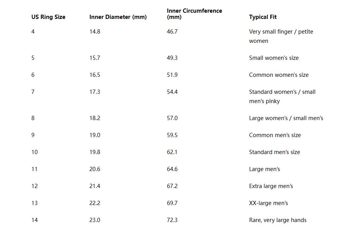347x234 pixels.
Task: Click the Inner Diameter (mm) column header
Action: point(118,17)
